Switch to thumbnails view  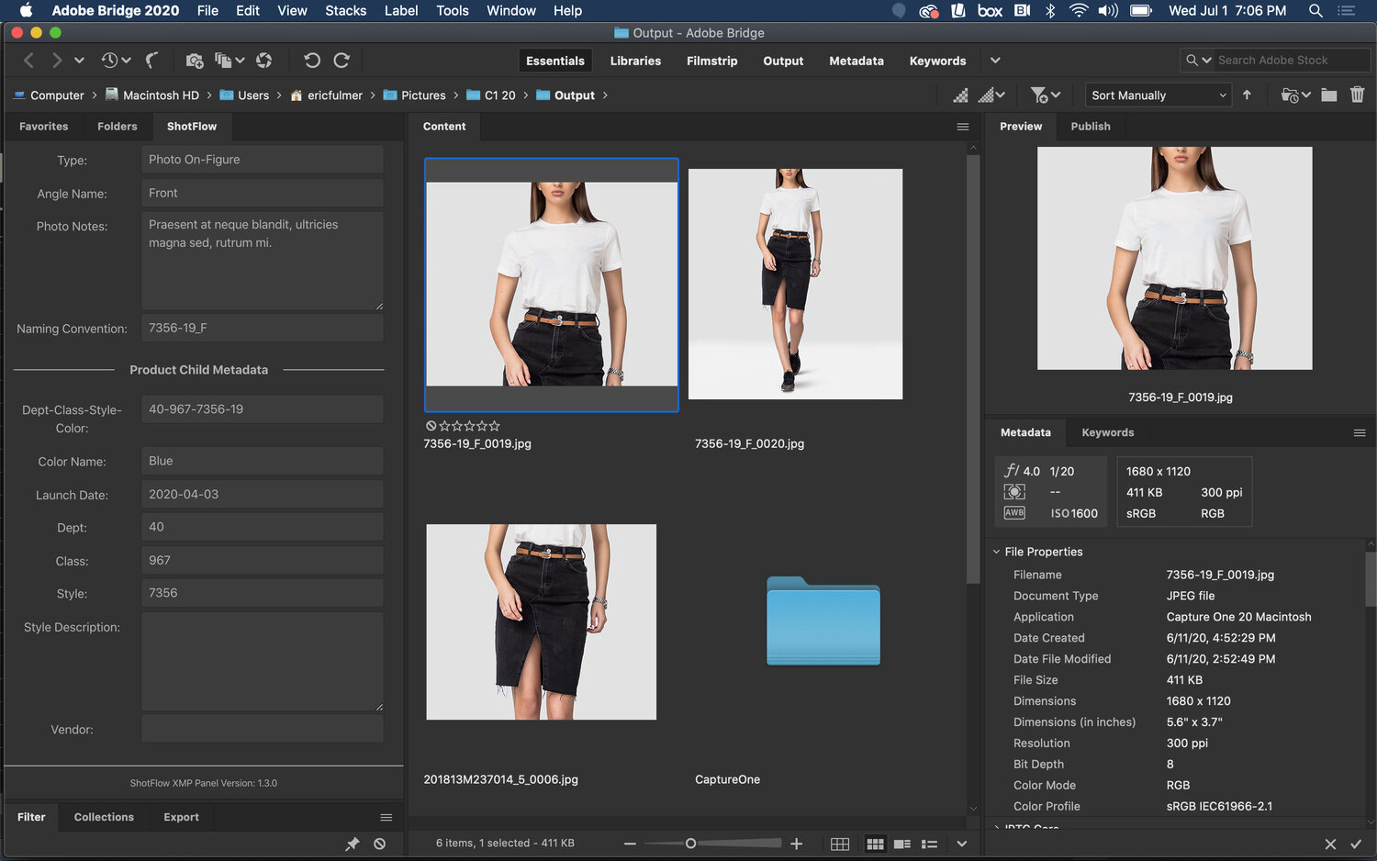[876, 844]
